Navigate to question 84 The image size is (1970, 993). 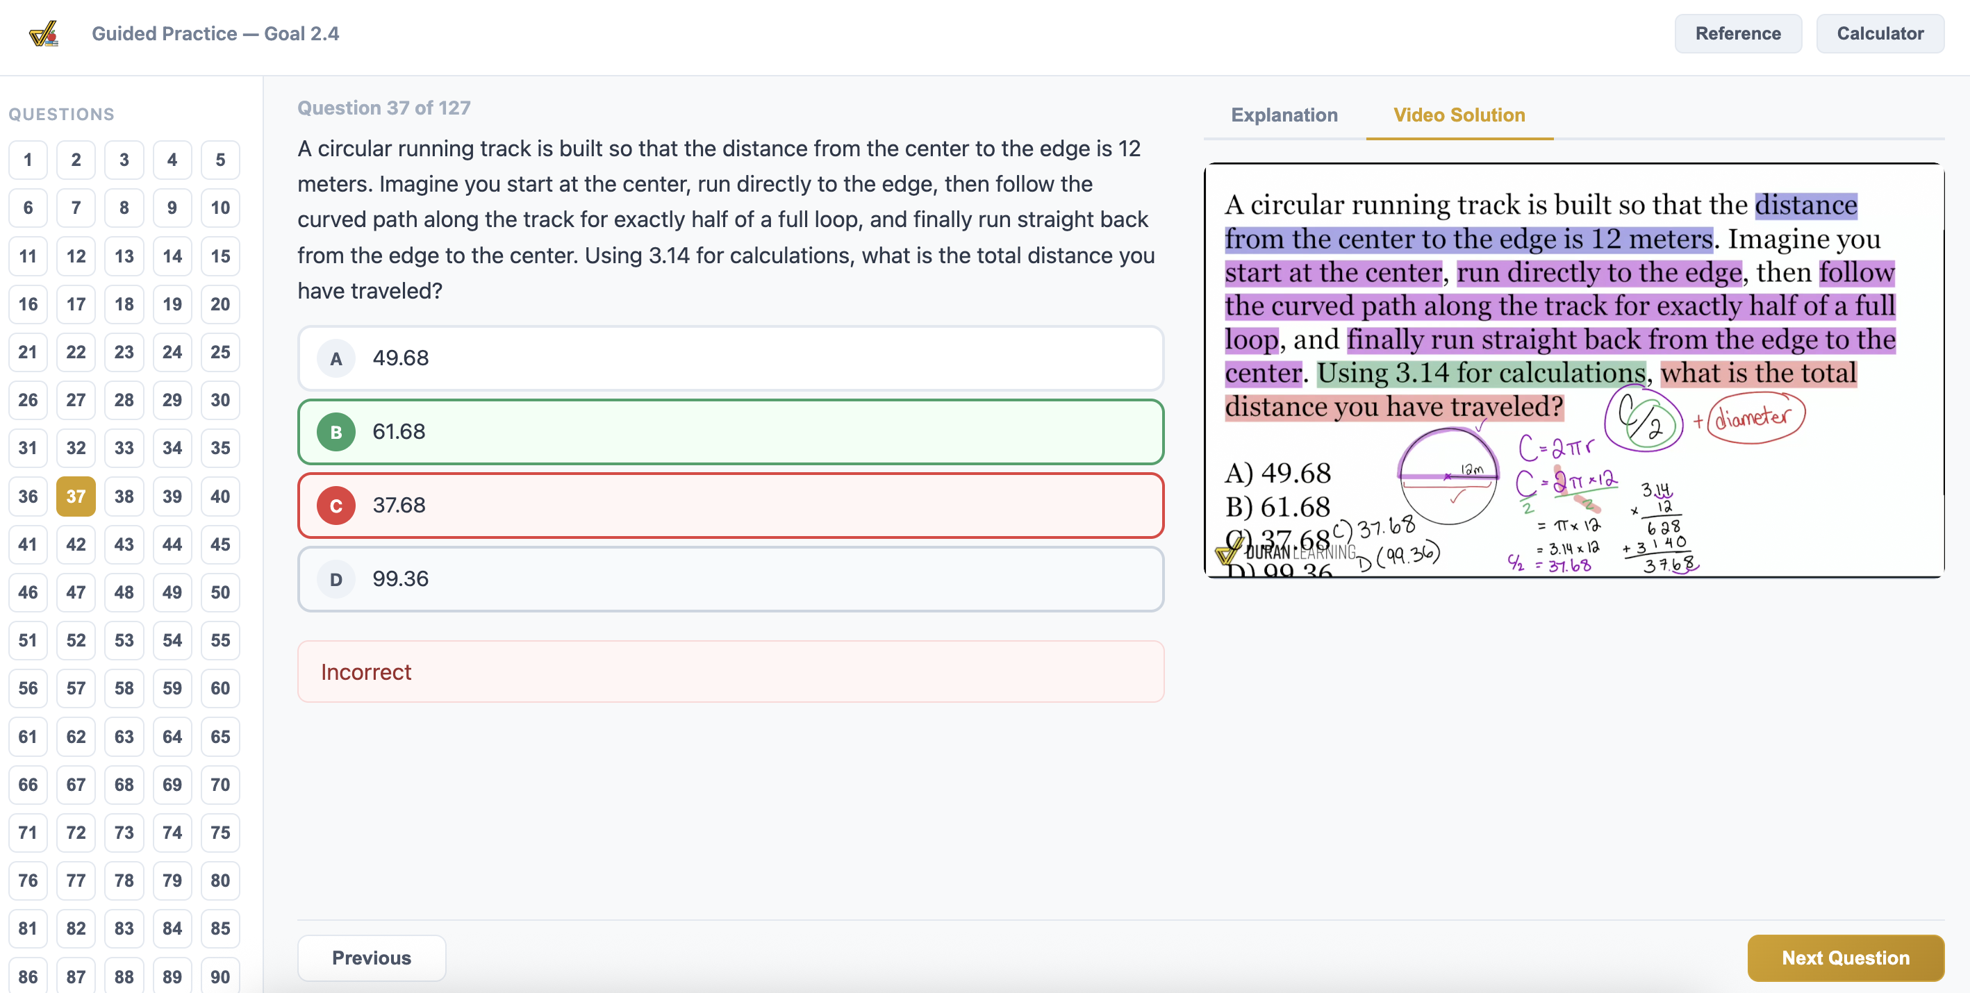(172, 928)
